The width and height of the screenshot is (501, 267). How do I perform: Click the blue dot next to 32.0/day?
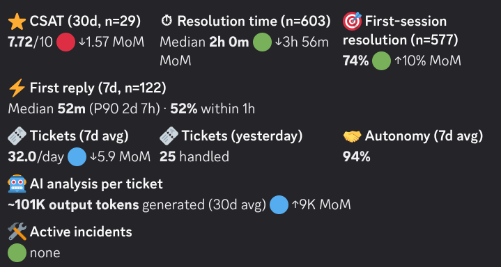(x=77, y=156)
